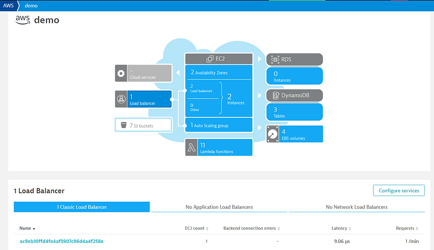The image size is (434, 250).
Task: Open load balancer ac9eb10ffd4fe4af5907c96d4a4f258e link
Action: click(x=61, y=241)
